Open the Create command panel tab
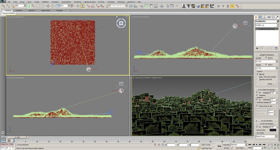 tap(256, 17)
